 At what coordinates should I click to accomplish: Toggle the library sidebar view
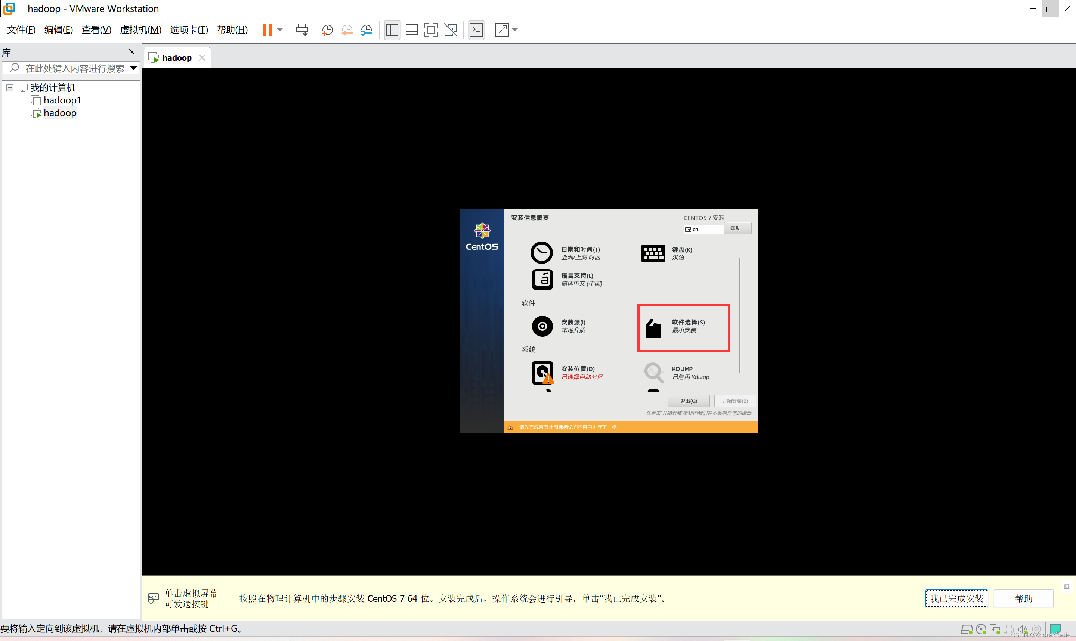pos(392,30)
